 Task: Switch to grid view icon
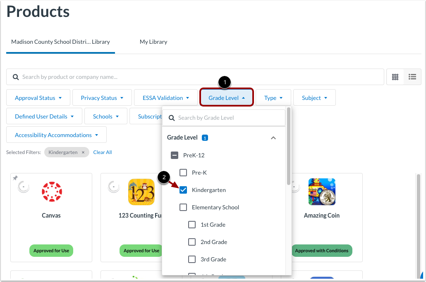tap(395, 77)
